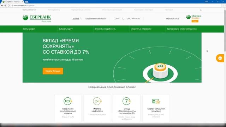This screenshot has height=127, width=226.
Task: Open the Выбрать карту menu
Action: tap(66, 29)
